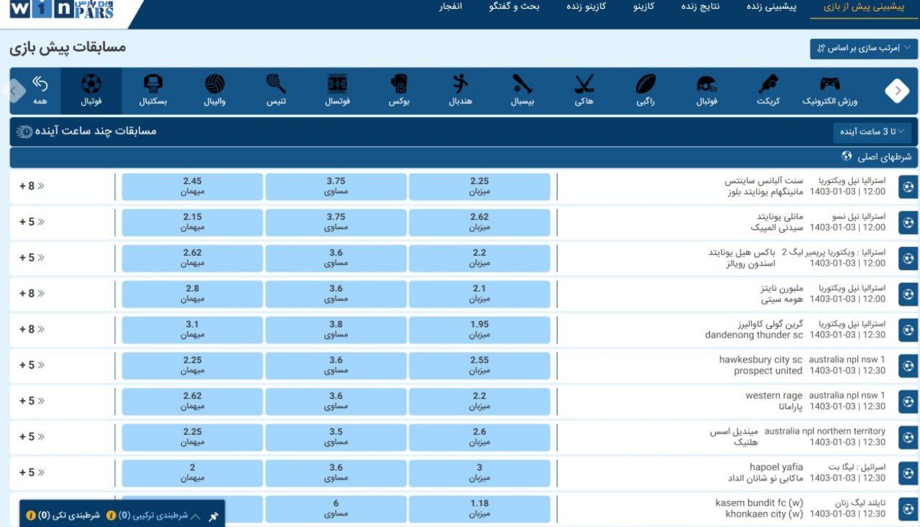Select the volleyball (والیبال) sport icon
This screenshot has width=920, height=527.
click(214, 85)
